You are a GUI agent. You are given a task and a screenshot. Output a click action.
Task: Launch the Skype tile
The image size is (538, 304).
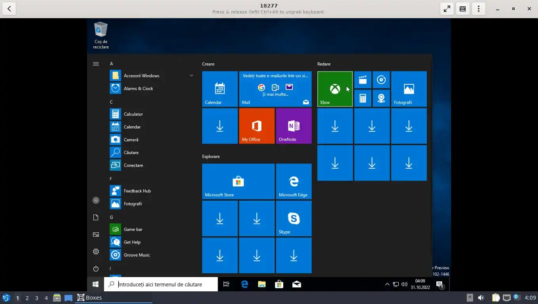[294, 218]
